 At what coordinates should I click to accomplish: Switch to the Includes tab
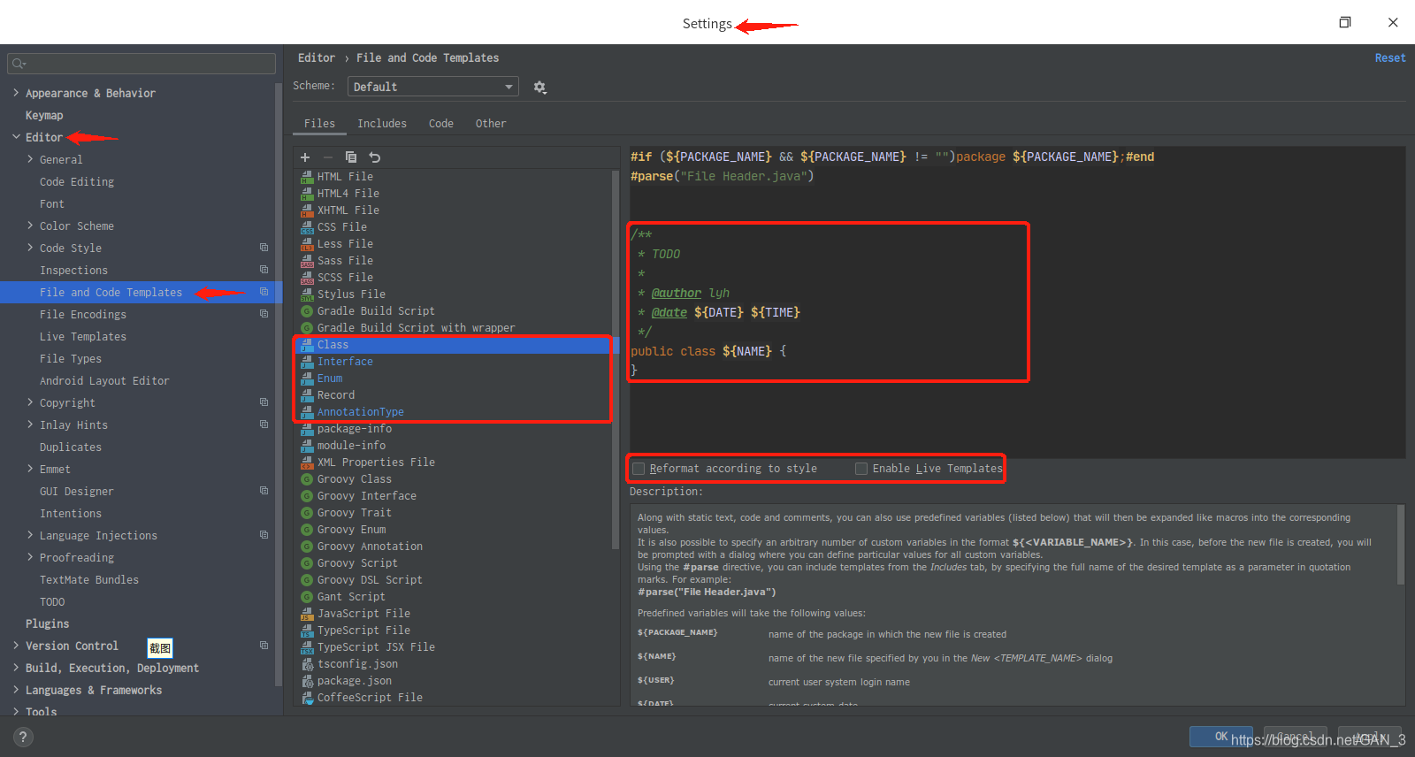point(382,124)
